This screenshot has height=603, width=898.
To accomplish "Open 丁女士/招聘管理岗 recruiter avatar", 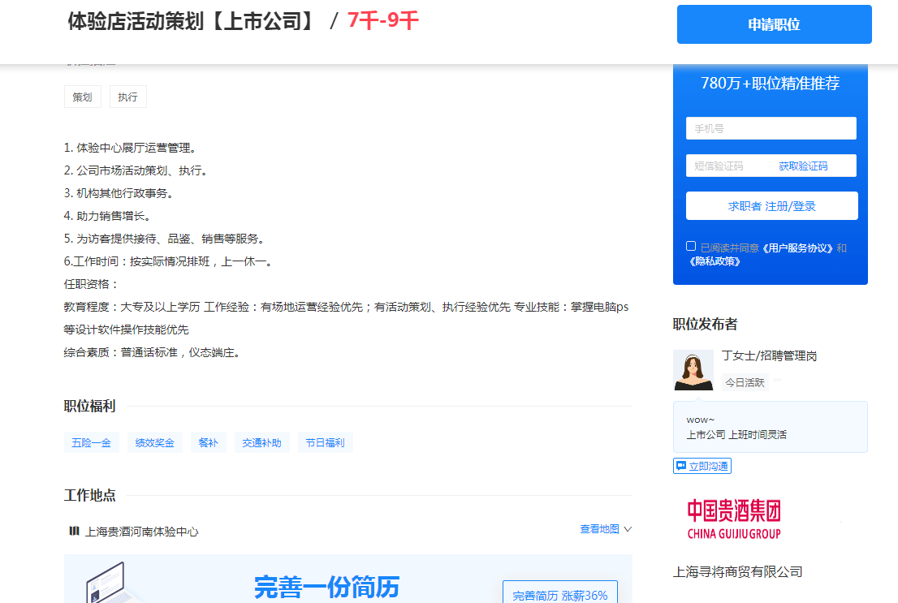I will pos(693,368).
